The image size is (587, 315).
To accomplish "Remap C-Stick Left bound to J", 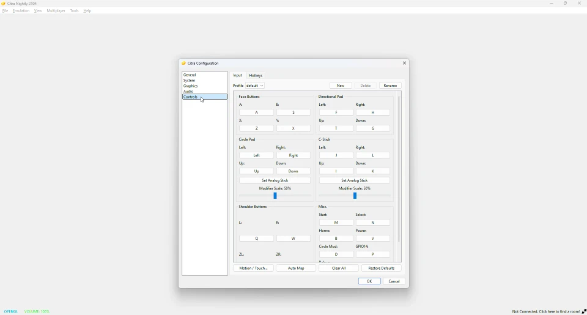I will tap(336, 155).
